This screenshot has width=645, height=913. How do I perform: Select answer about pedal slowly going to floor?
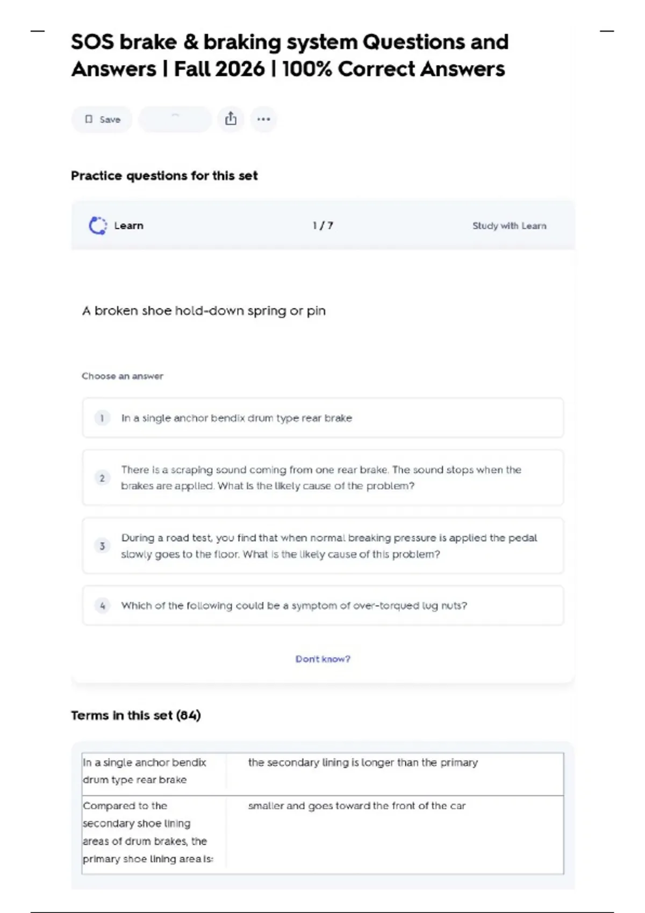[x=328, y=546]
